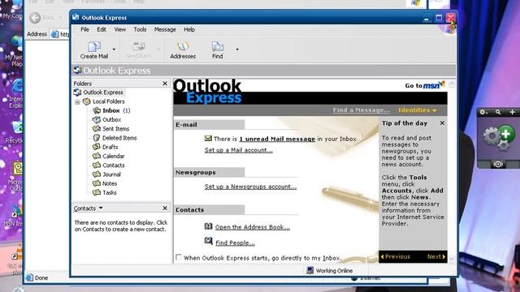Screen dimensions: 520x292
Task: Open the Contacts folder icon in tree
Action: pyautogui.click(x=97, y=165)
